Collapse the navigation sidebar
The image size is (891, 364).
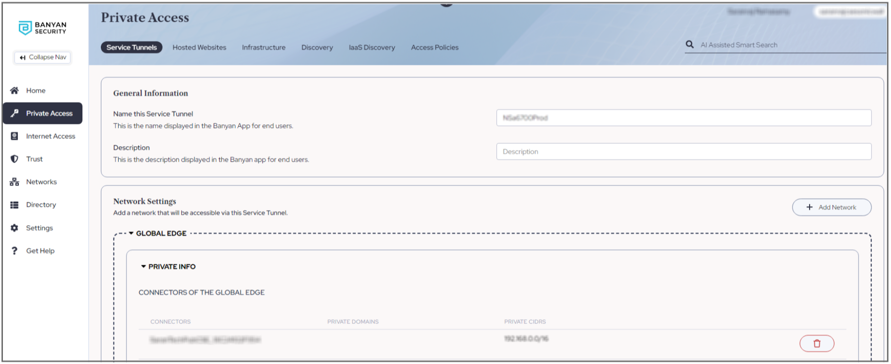pos(43,57)
